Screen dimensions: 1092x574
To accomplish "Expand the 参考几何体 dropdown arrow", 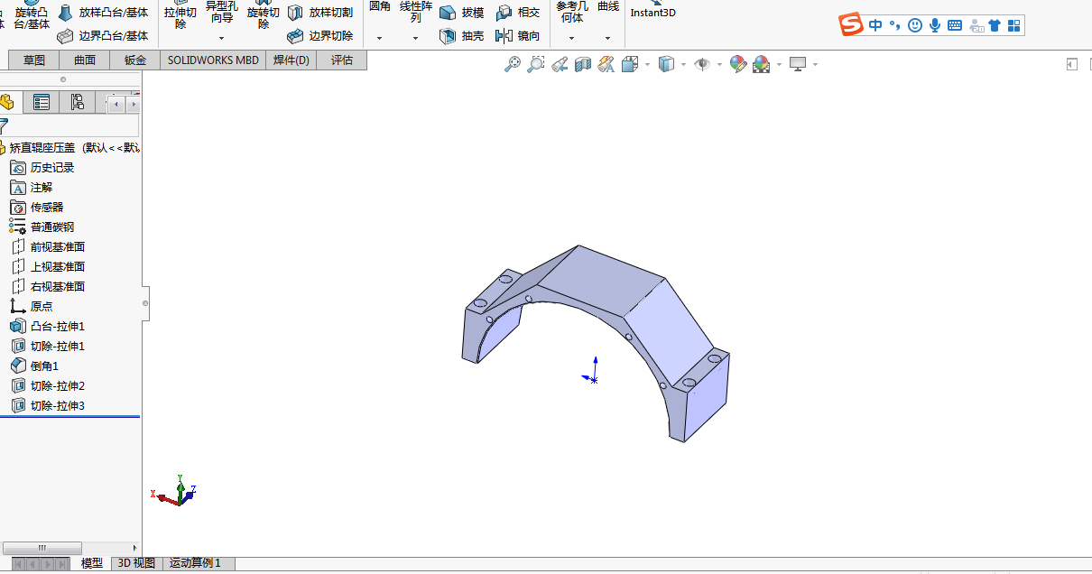I will [571, 39].
